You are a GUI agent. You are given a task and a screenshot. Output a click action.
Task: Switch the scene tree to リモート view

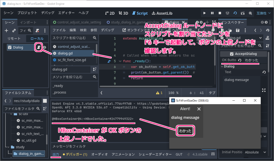pos(14,38)
